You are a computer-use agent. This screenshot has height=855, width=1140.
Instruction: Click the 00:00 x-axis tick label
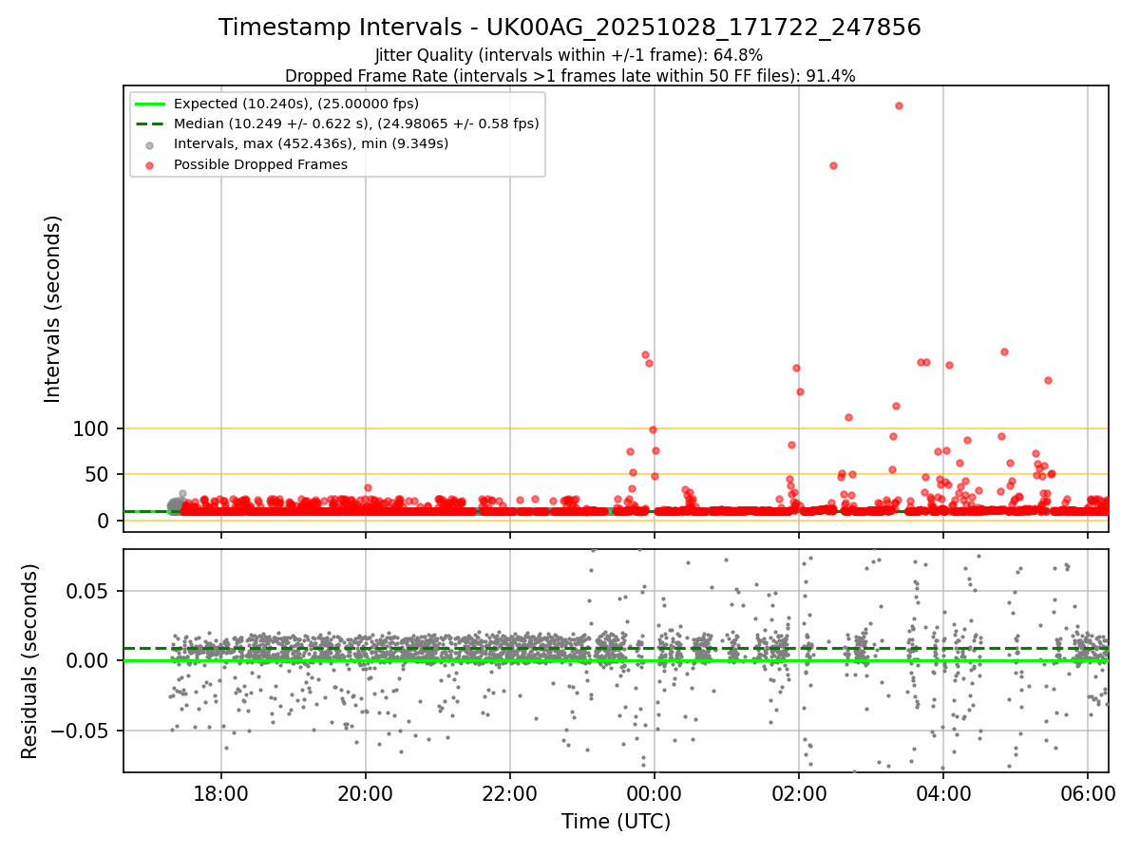tap(655, 792)
